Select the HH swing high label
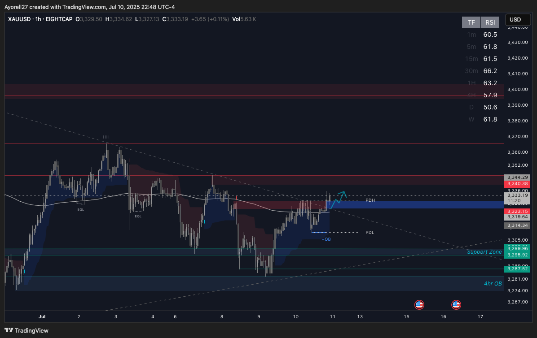Viewport: 537px width, 338px height. click(106, 137)
